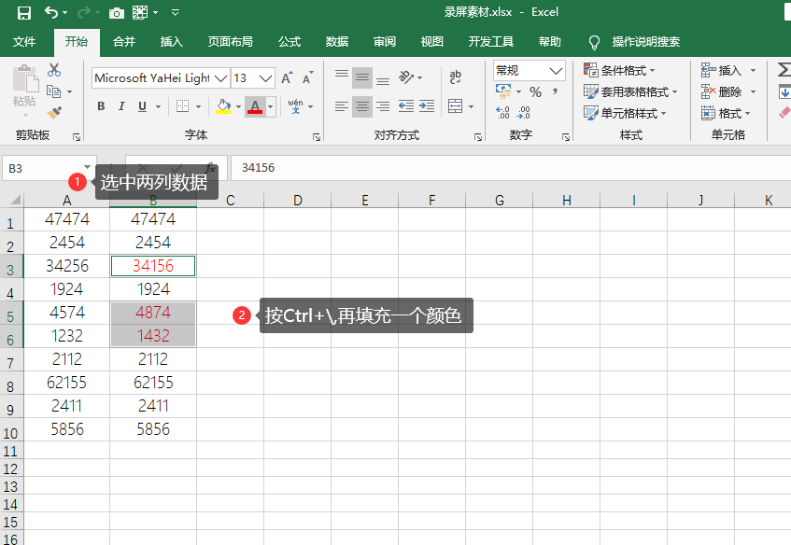Select column D header

point(298,200)
